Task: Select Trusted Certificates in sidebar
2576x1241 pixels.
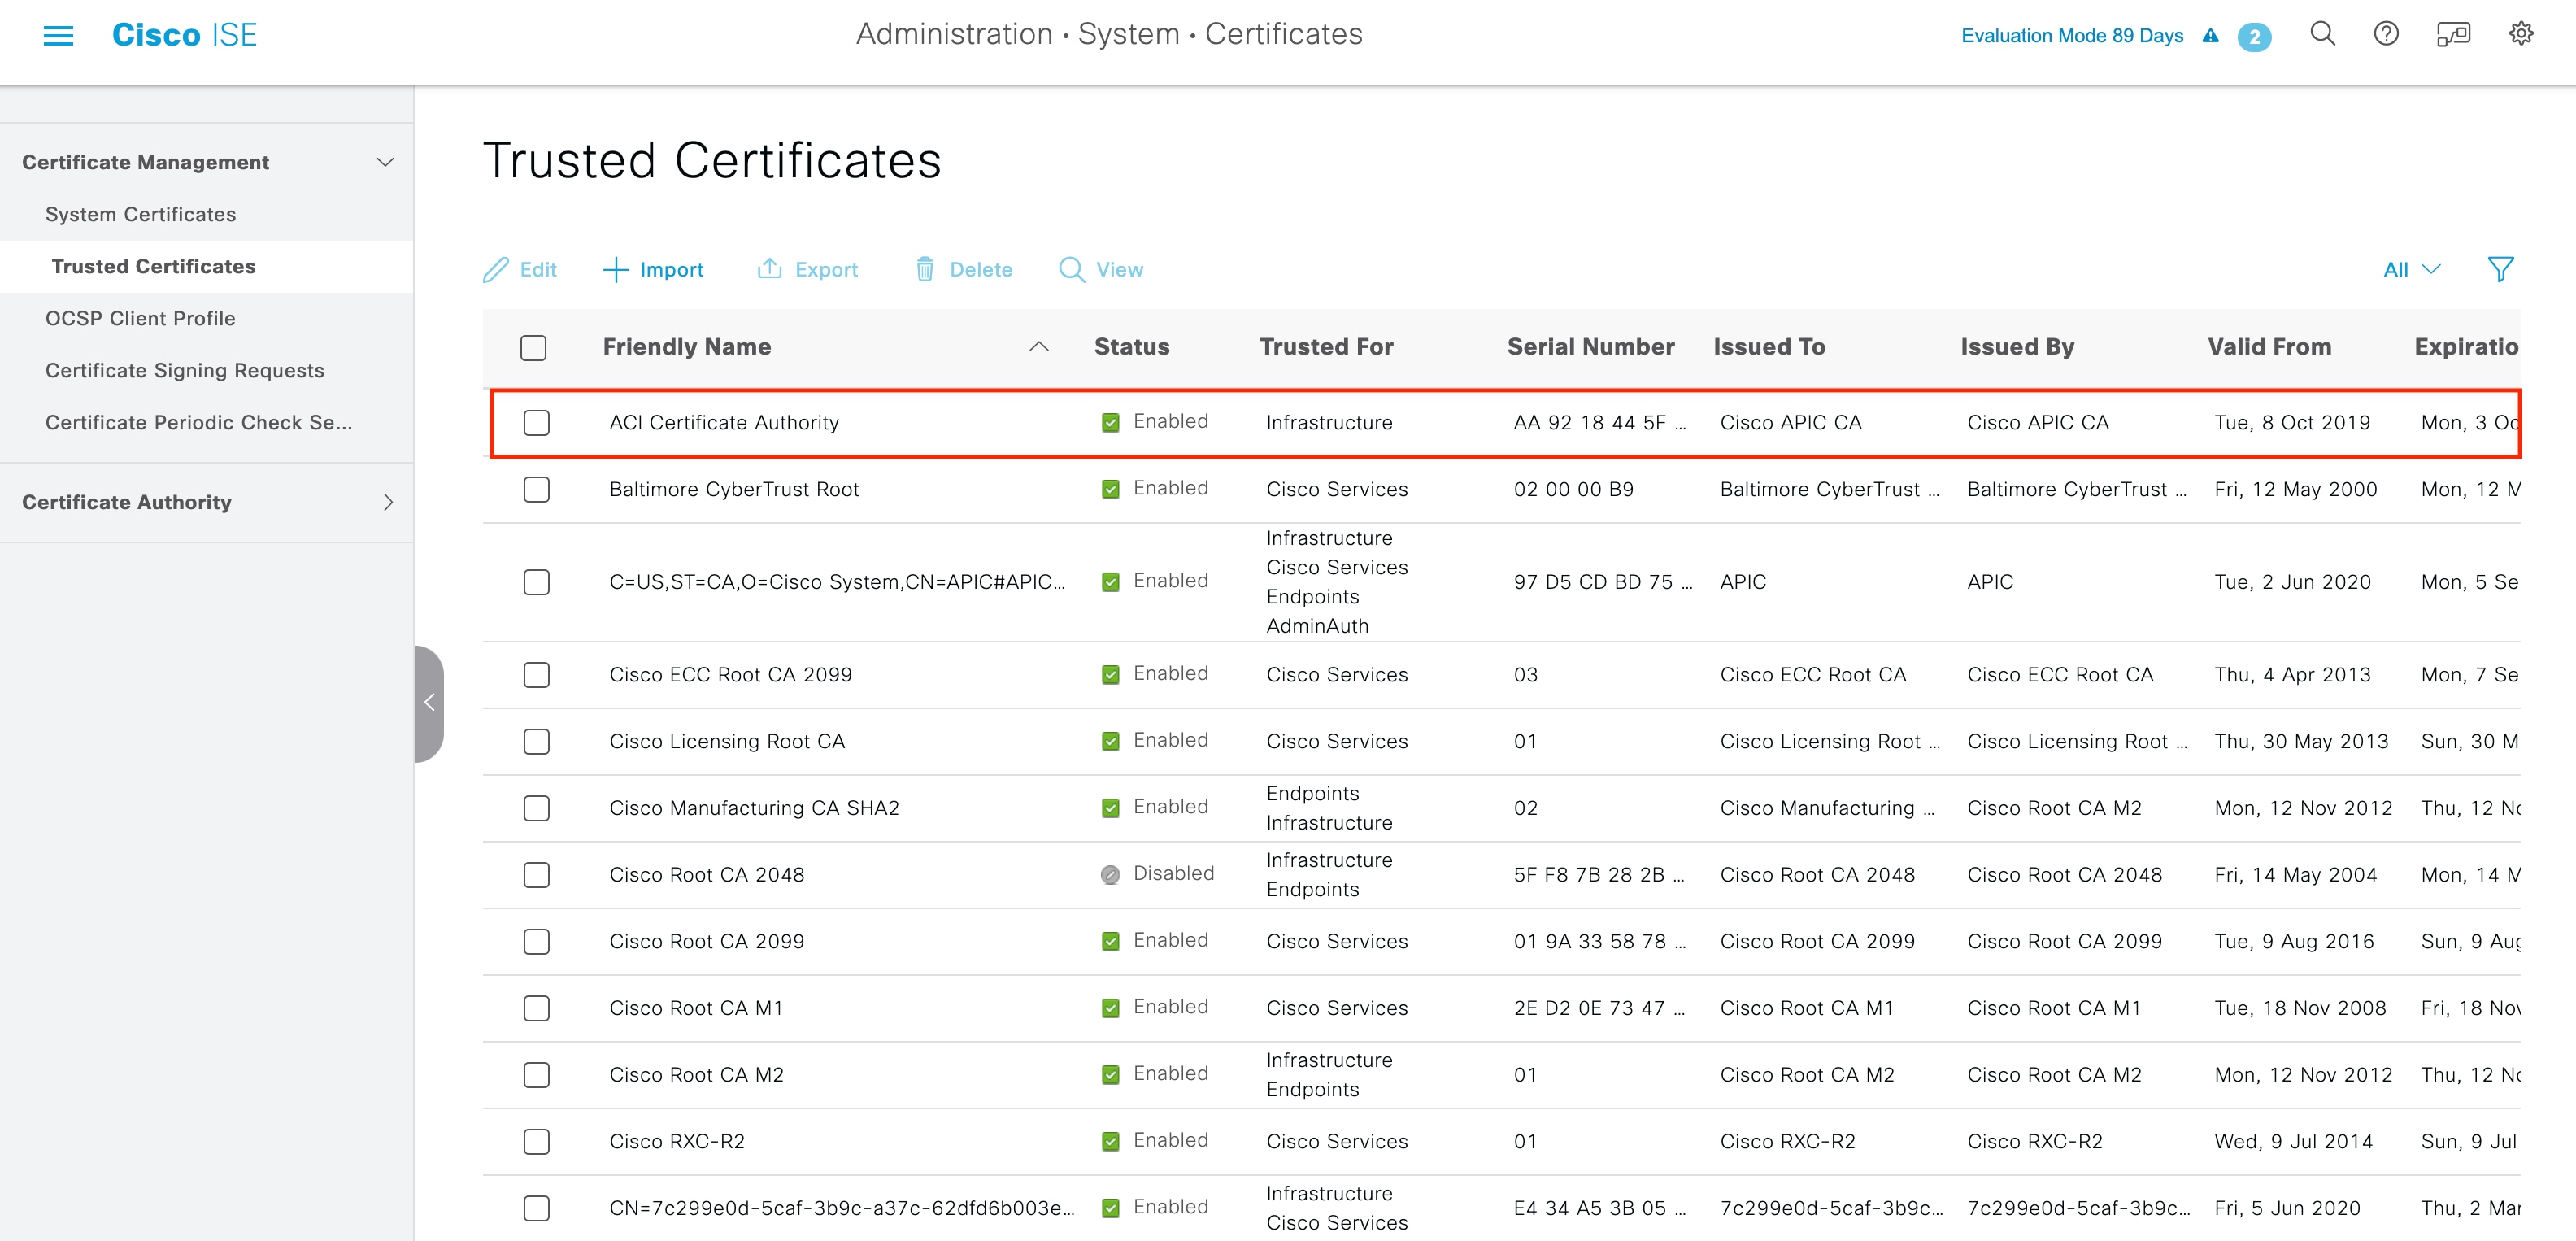Action: pos(154,266)
